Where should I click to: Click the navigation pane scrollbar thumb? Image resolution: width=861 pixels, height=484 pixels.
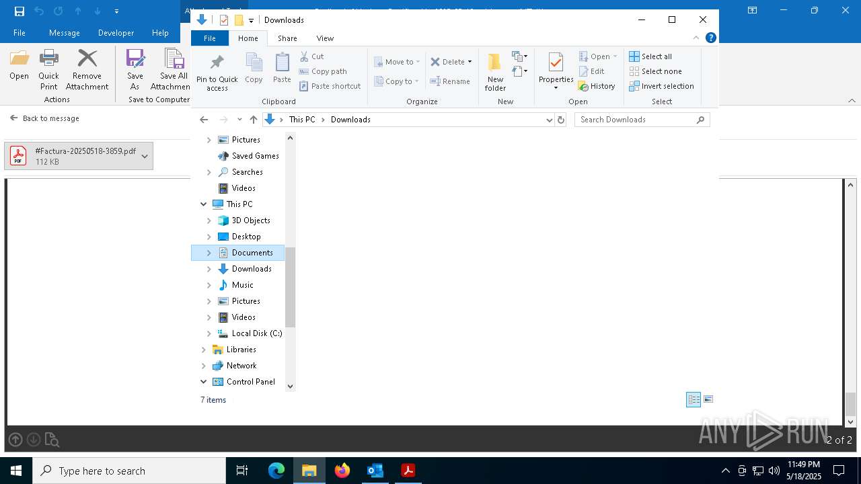(291, 287)
